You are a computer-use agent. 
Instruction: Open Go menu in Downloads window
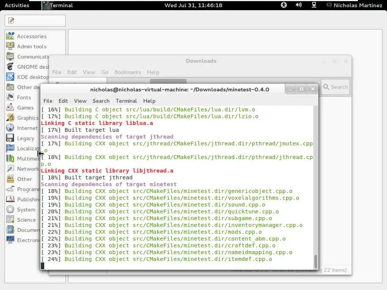(x=105, y=72)
